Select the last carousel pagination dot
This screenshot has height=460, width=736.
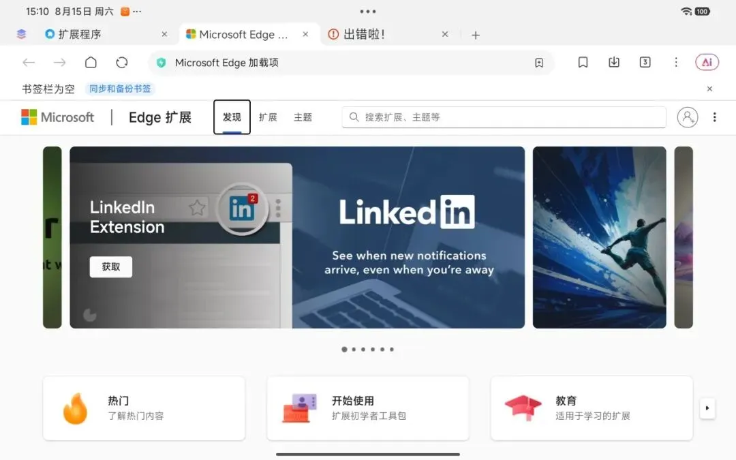tap(392, 349)
